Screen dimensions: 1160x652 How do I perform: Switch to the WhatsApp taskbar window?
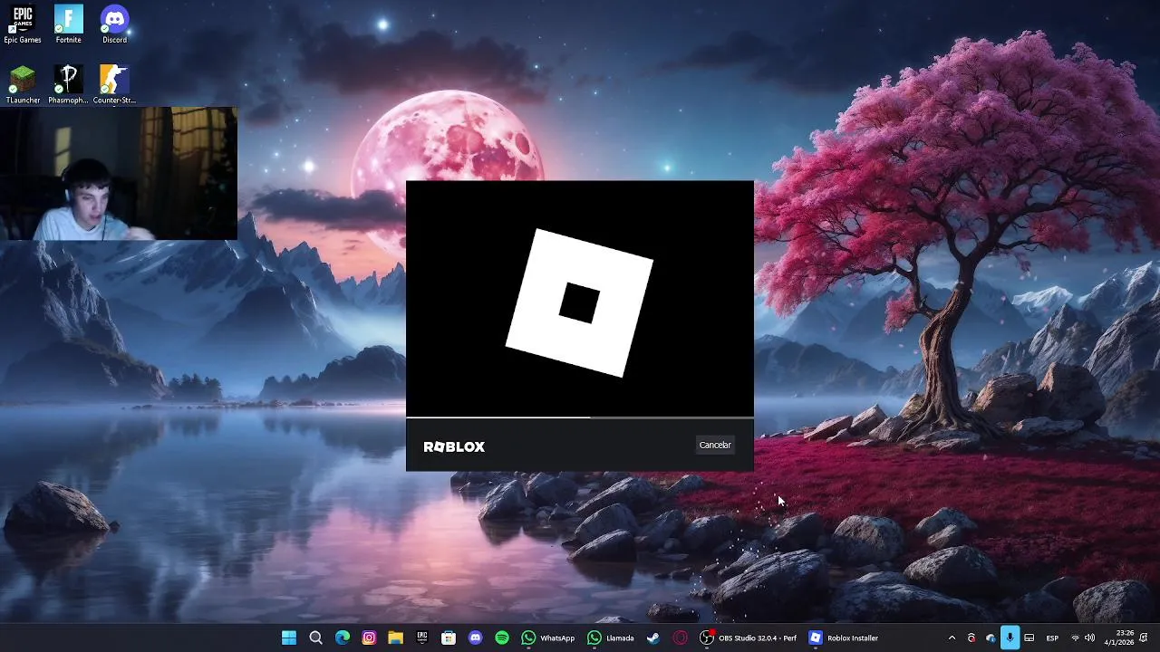(548, 638)
